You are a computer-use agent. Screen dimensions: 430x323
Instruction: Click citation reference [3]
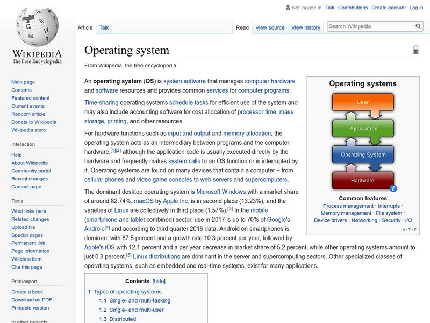230,209
